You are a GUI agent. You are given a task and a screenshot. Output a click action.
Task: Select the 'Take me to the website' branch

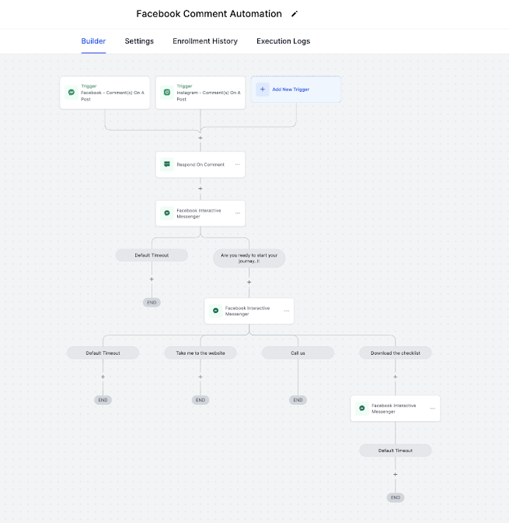tap(200, 353)
